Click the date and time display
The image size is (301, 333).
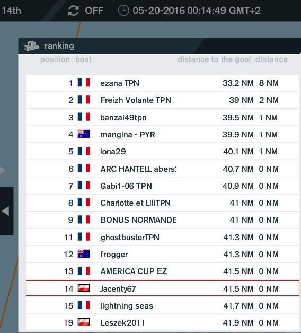(197, 11)
